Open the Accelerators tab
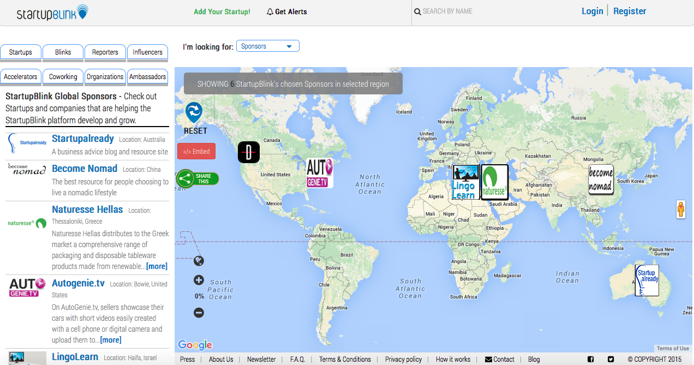This screenshot has height=365, width=694. click(x=21, y=77)
